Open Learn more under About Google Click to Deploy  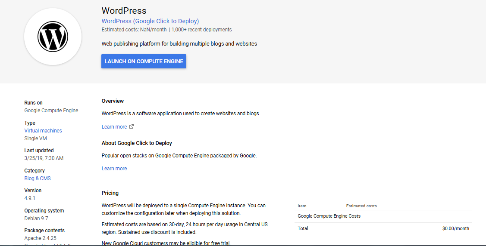click(x=114, y=169)
